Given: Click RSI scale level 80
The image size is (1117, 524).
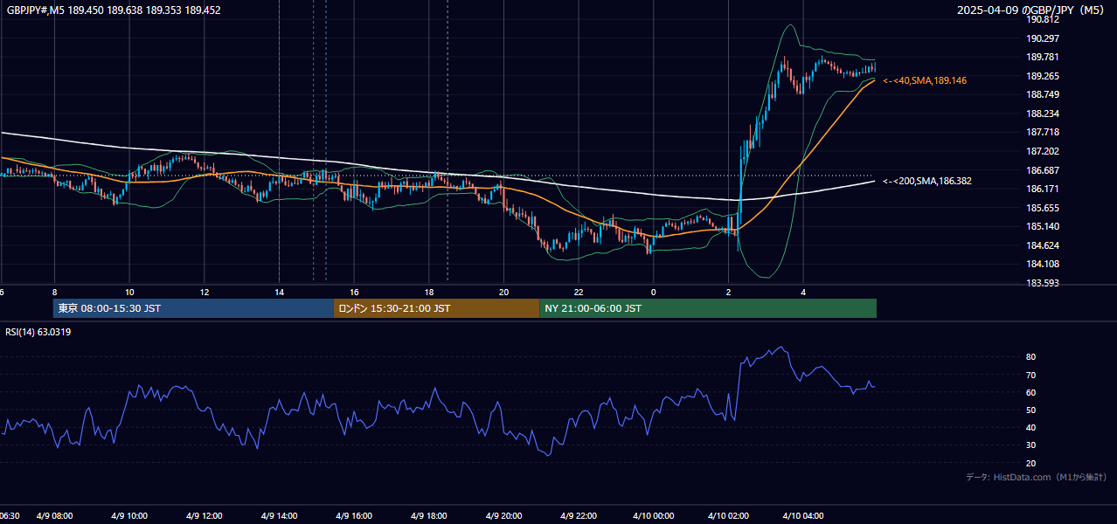Looking at the screenshot, I should pyautogui.click(x=1031, y=357).
